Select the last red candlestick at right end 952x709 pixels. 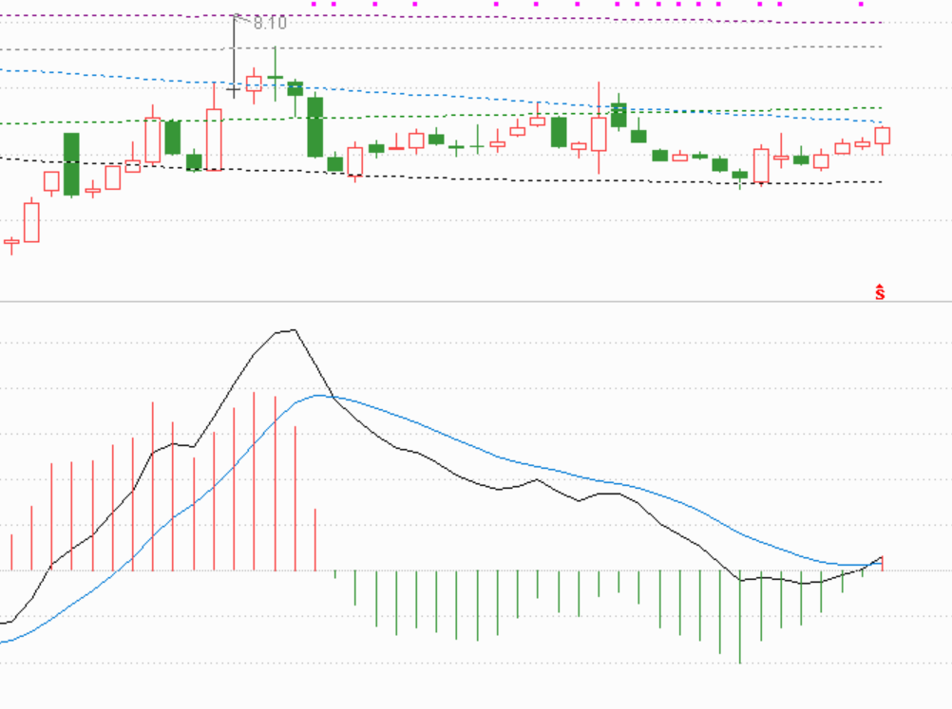883,139
